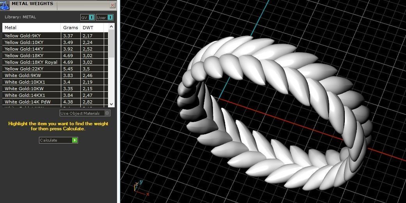
Task: Click the 2,82 DWT value
Action: point(87,102)
